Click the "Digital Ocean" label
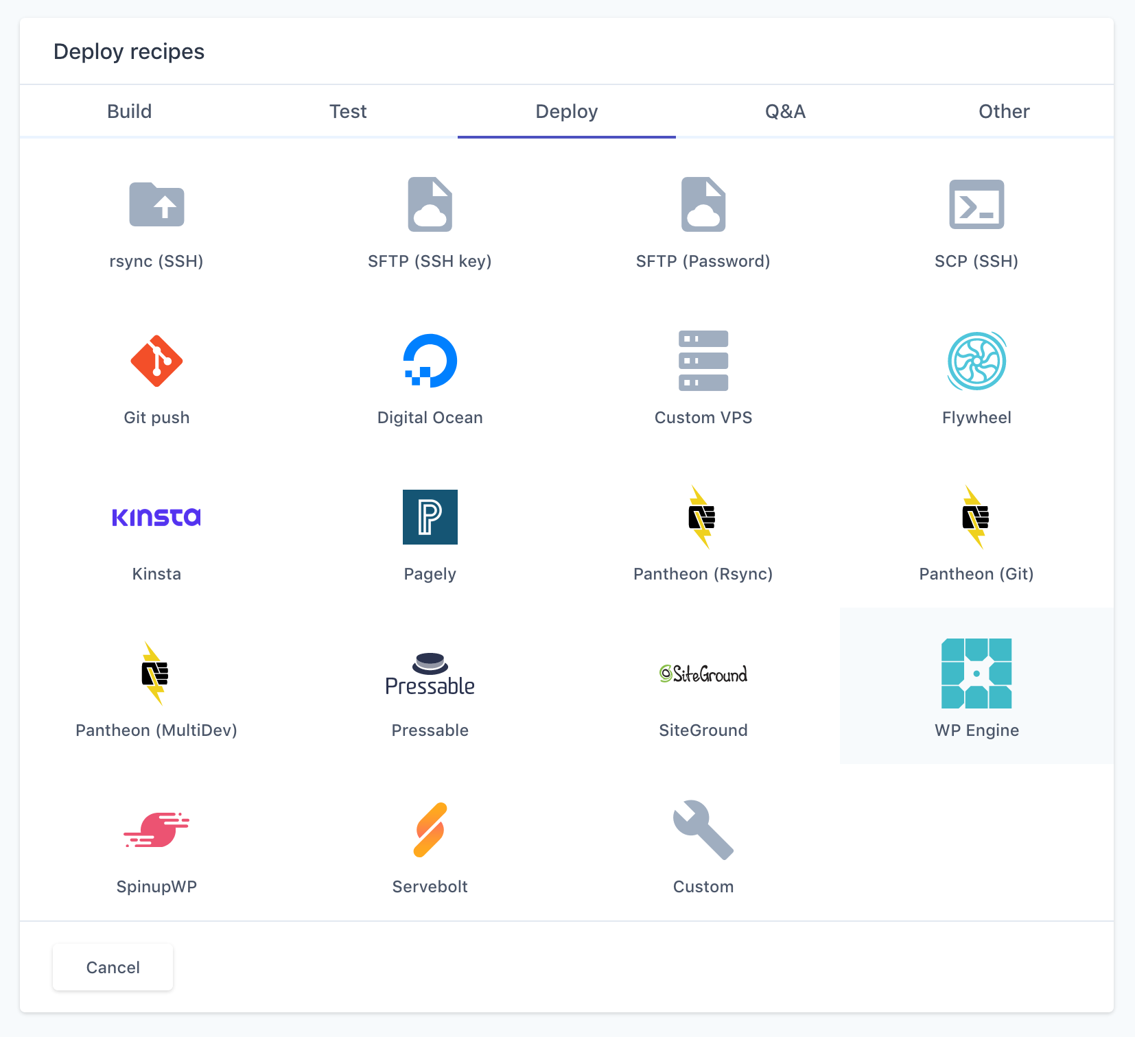1135x1037 pixels. (x=430, y=418)
